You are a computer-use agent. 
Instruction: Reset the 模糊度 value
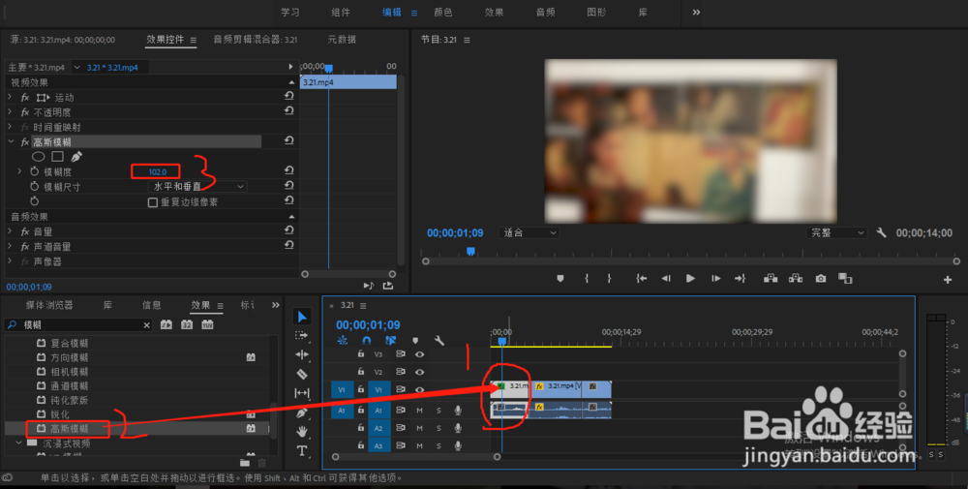[x=288, y=171]
